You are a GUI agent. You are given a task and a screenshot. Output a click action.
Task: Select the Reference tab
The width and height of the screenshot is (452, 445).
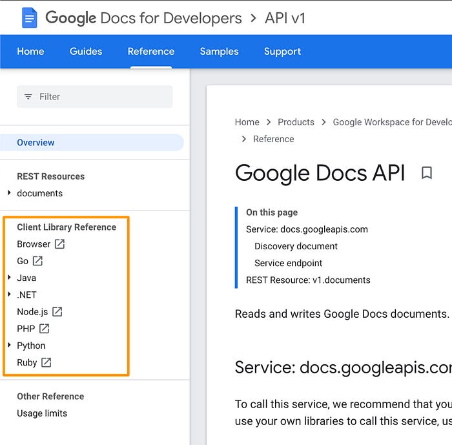[151, 51]
